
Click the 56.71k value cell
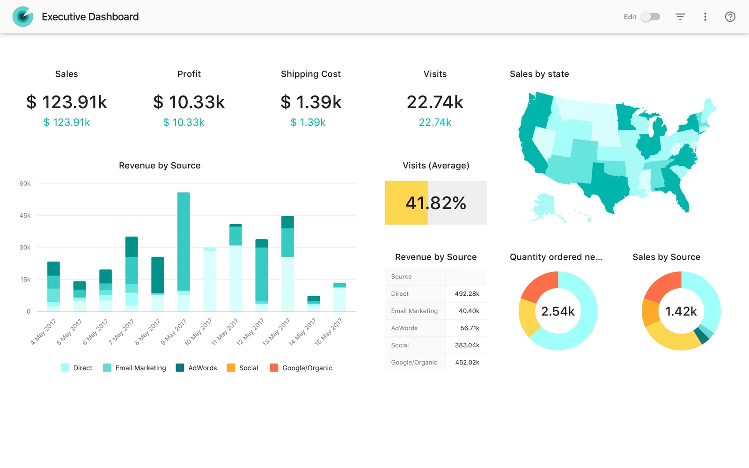tap(467, 328)
